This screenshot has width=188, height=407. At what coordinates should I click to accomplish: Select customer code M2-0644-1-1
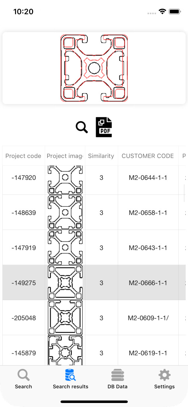(148, 178)
